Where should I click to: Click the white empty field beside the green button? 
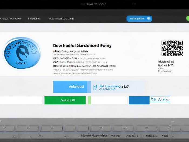[109, 100]
